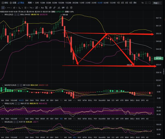
Task: Switch chart period to 1小时
Action: click(x=82, y=3)
